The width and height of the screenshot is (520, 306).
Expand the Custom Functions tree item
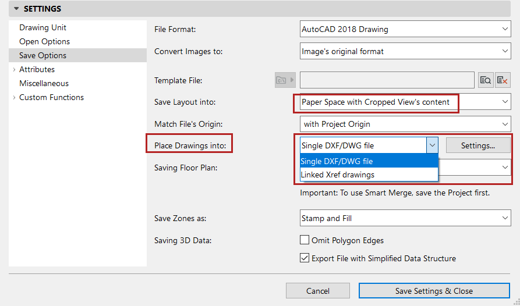tap(14, 98)
